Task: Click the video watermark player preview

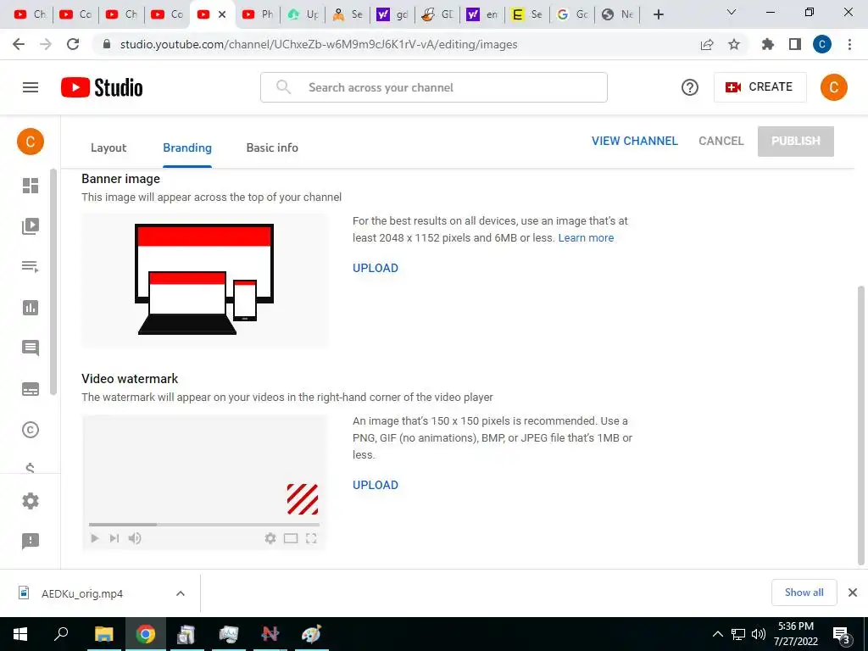Action: coord(204,481)
